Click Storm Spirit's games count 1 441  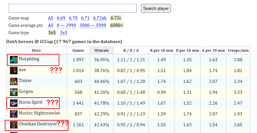pos(78,103)
